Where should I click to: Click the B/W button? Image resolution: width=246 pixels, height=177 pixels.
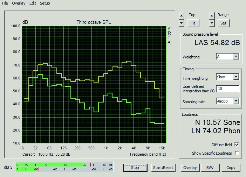[210, 168]
